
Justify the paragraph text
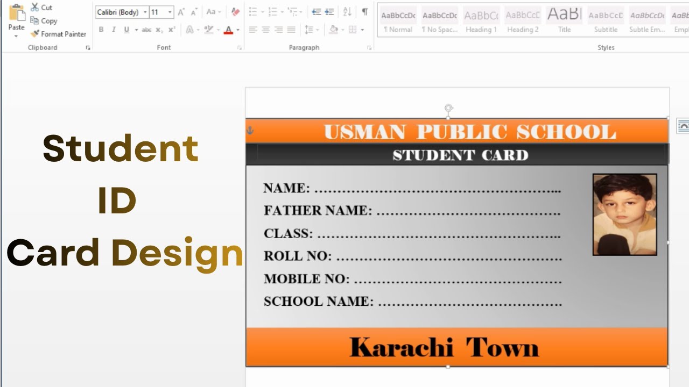click(x=291, y=30)
